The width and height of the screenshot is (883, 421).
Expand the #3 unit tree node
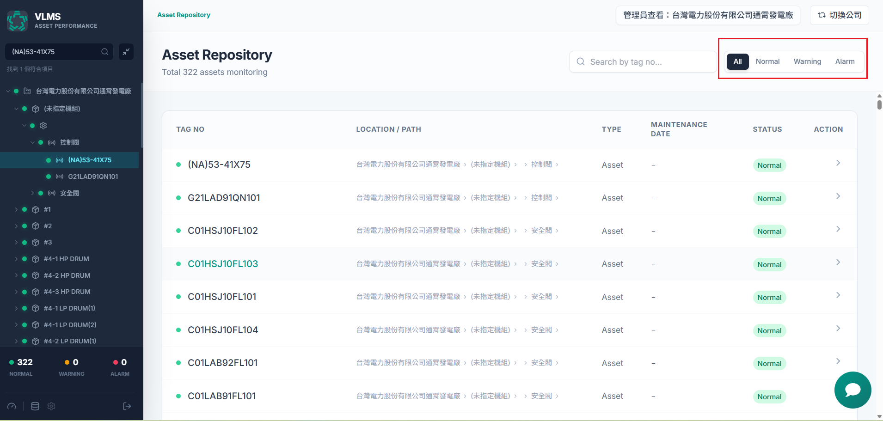click(x=16, y=242)
